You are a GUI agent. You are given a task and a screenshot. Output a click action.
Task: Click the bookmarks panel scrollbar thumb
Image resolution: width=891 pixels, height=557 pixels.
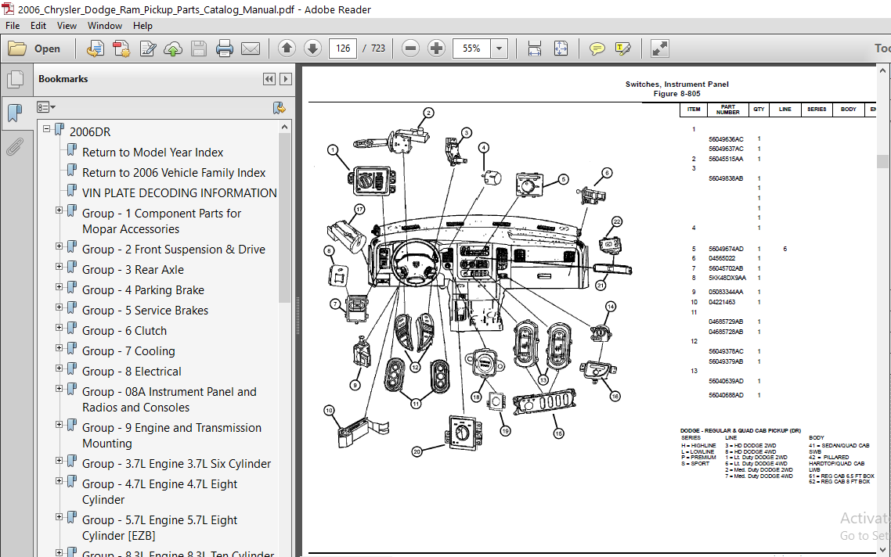[x=285, y=218]
